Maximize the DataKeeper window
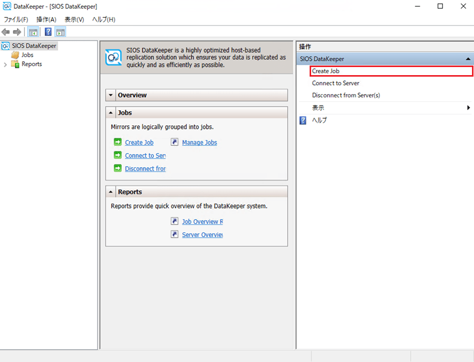This screenshot has height=362, width=474. 440,6
